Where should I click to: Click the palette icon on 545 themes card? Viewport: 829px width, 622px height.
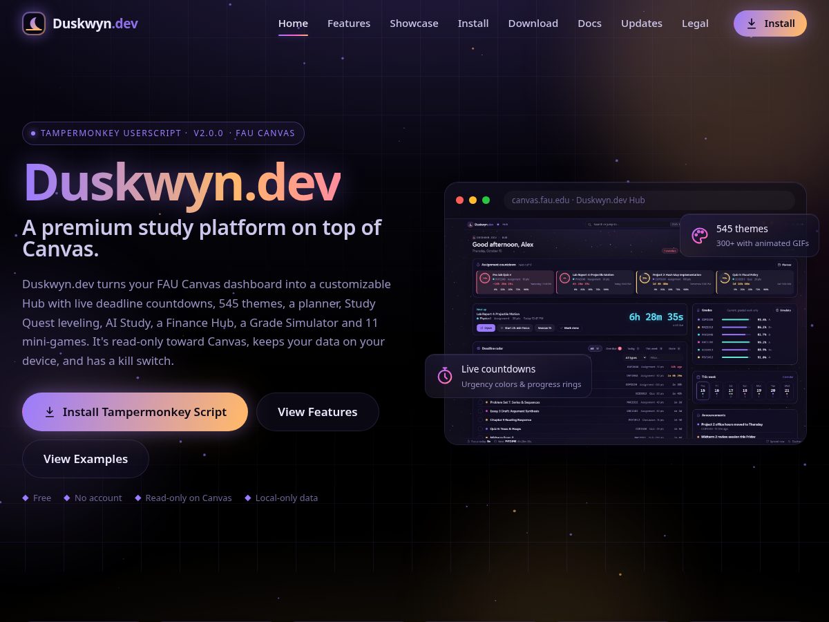[700, 236]
